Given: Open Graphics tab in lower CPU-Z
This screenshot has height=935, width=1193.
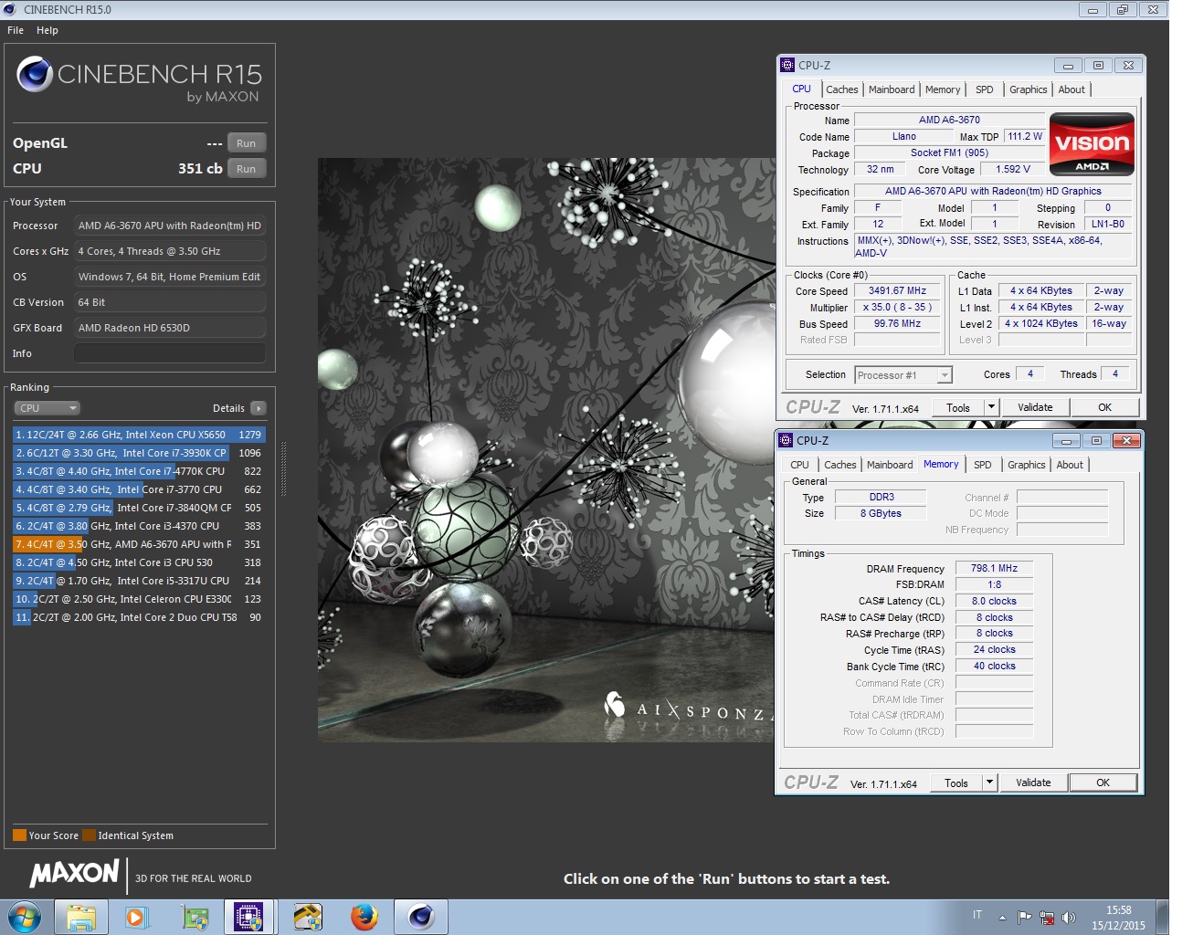Looking at the screenshot, I should point(1026,465).
